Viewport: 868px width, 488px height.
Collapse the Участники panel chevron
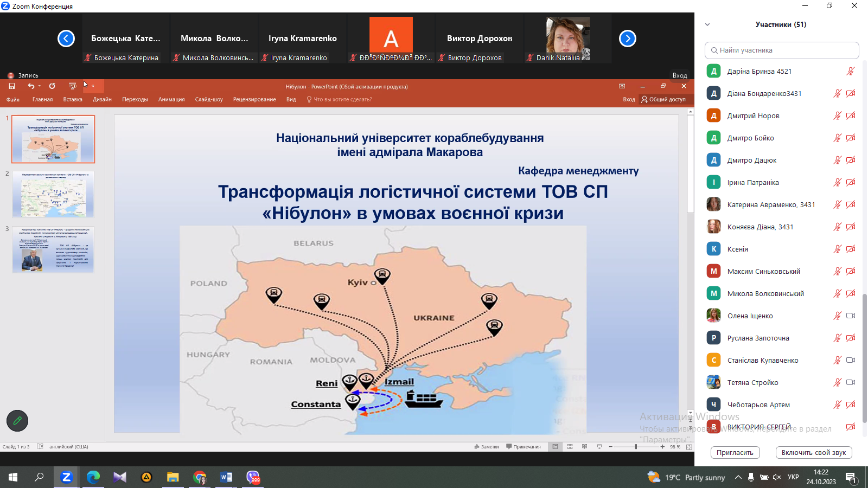click(707, 24)
